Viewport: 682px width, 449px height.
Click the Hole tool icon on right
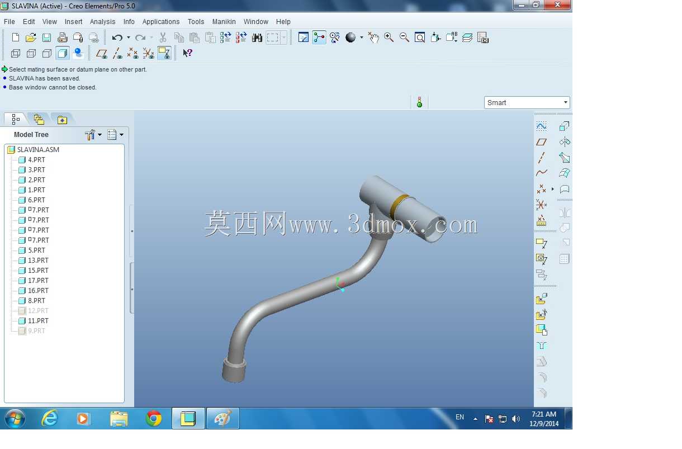[x=541, y=346]
